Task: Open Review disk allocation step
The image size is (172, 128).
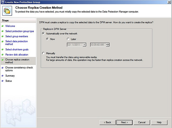Action: (17, 55)
